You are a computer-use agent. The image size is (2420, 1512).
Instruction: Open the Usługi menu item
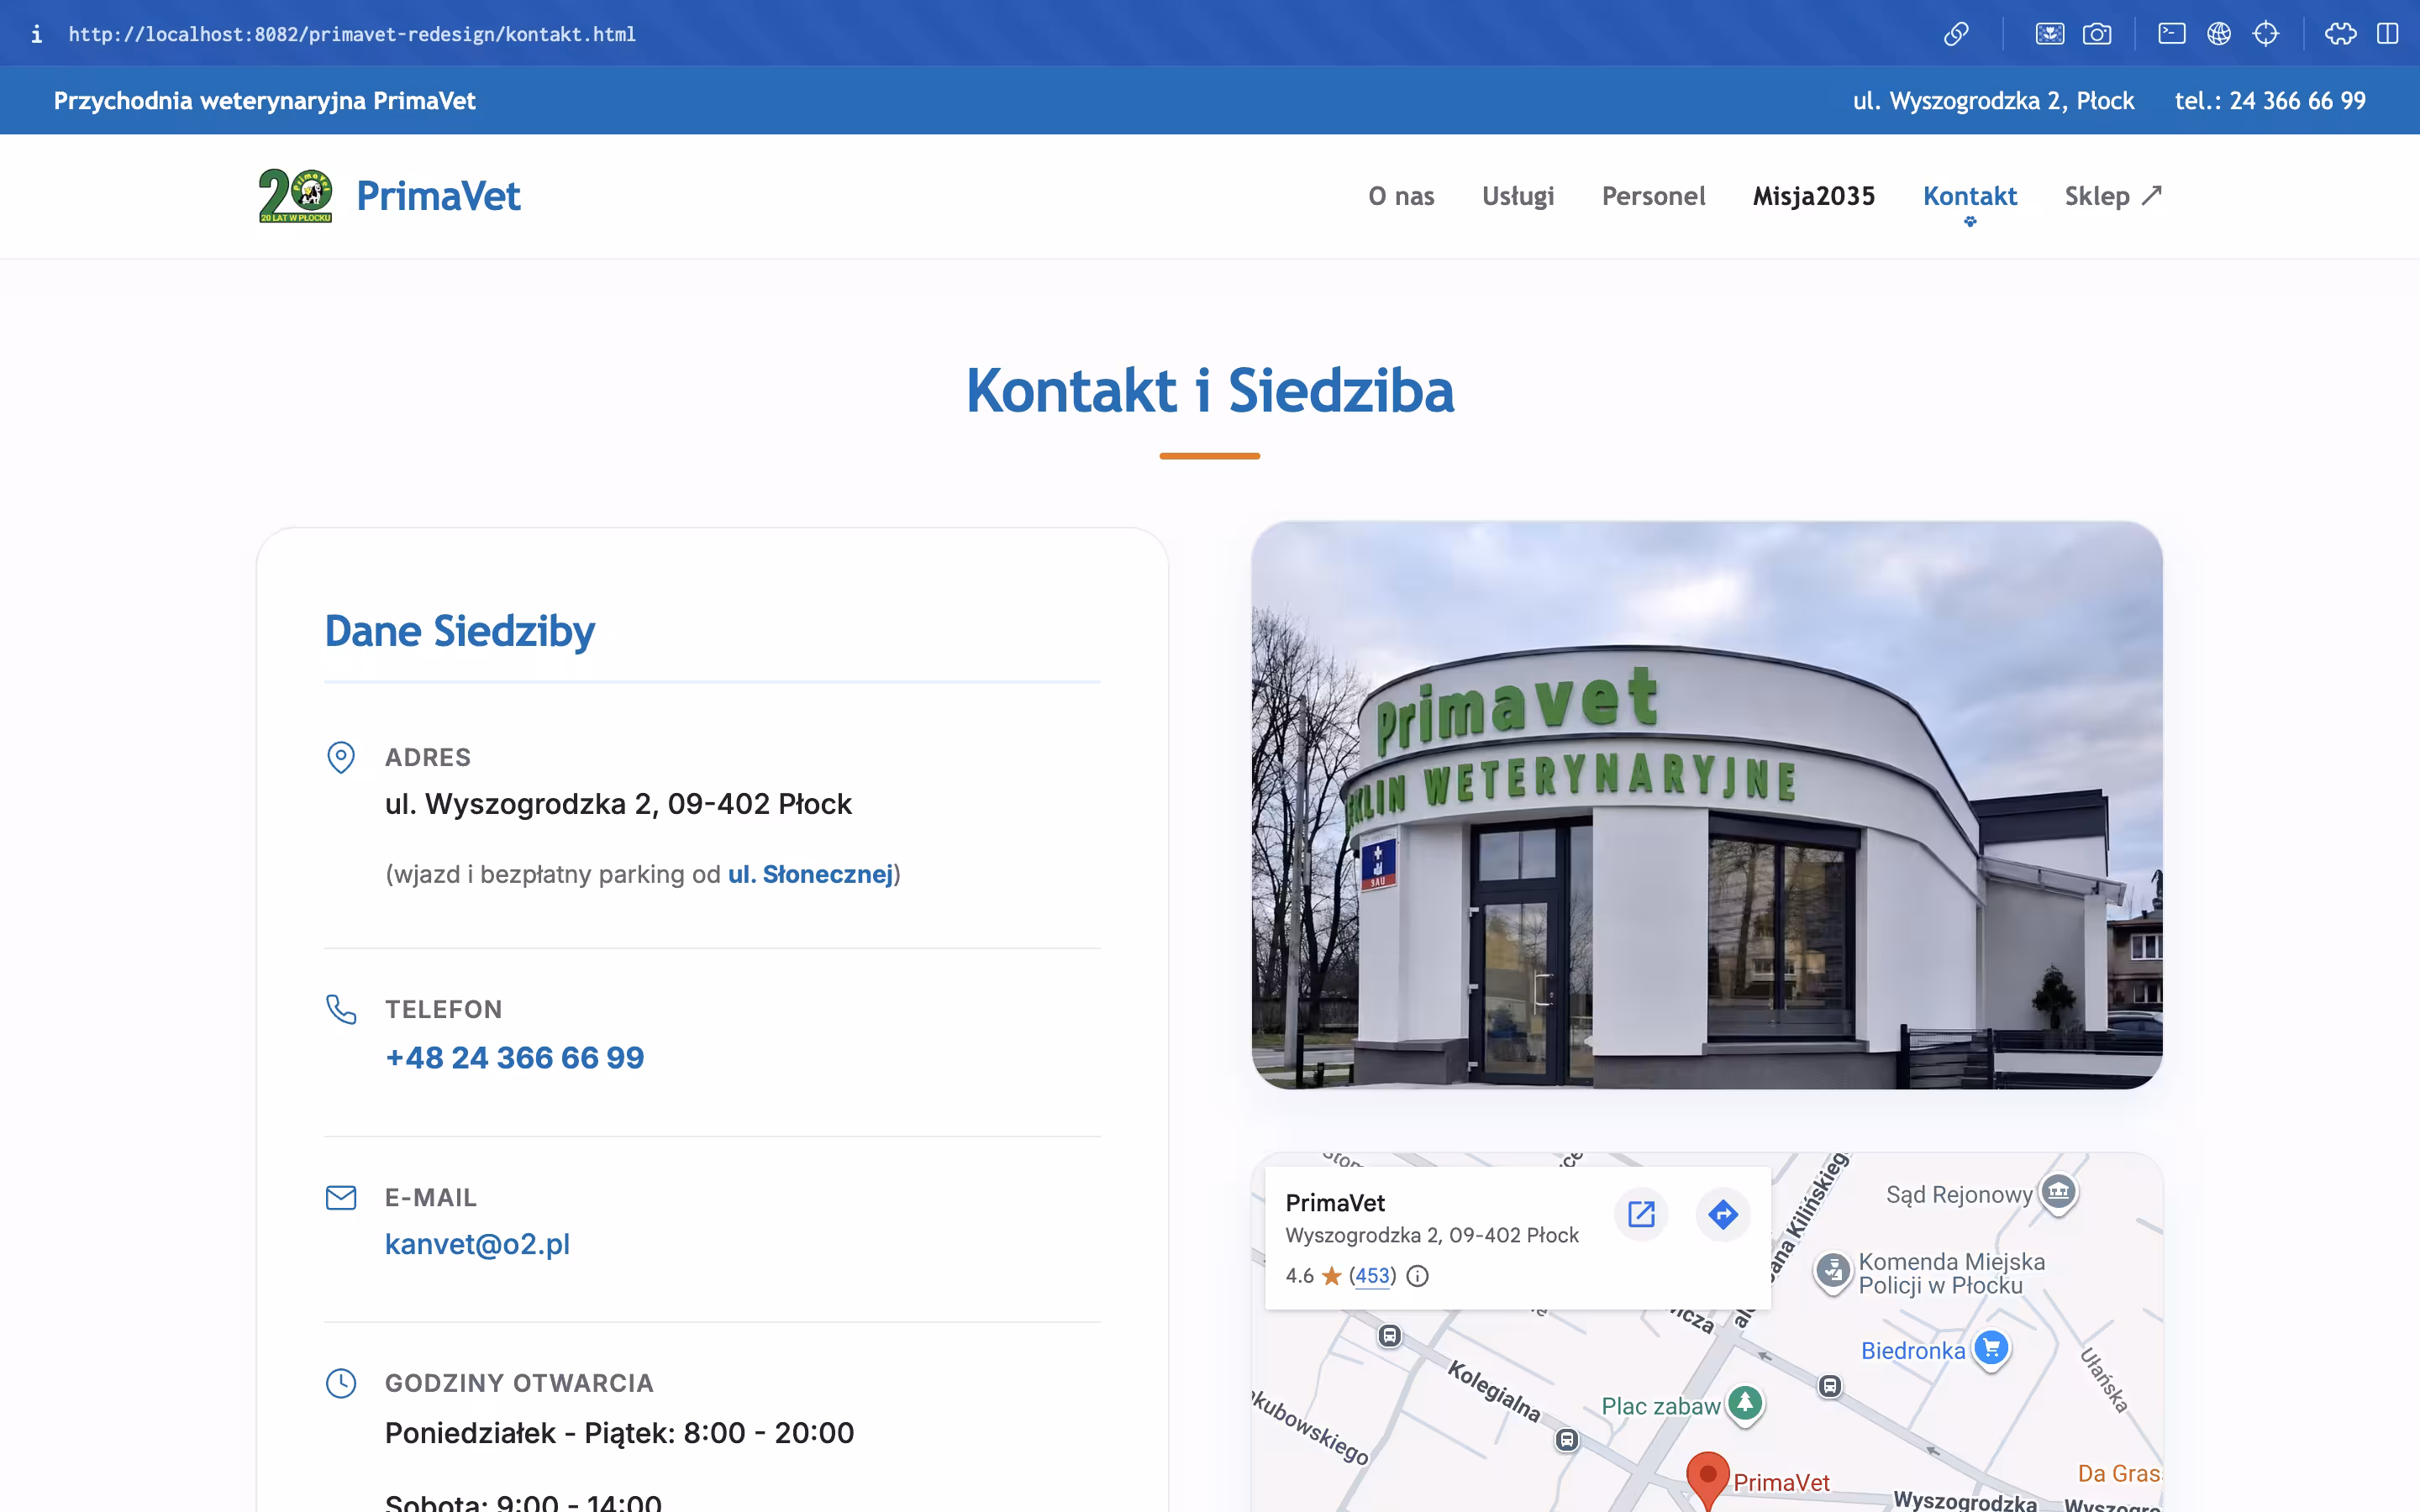point(1518,196)
